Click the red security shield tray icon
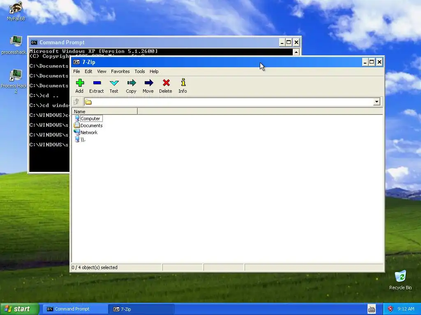421x315 pixels. pyautogui.click(x=391, y=309)
